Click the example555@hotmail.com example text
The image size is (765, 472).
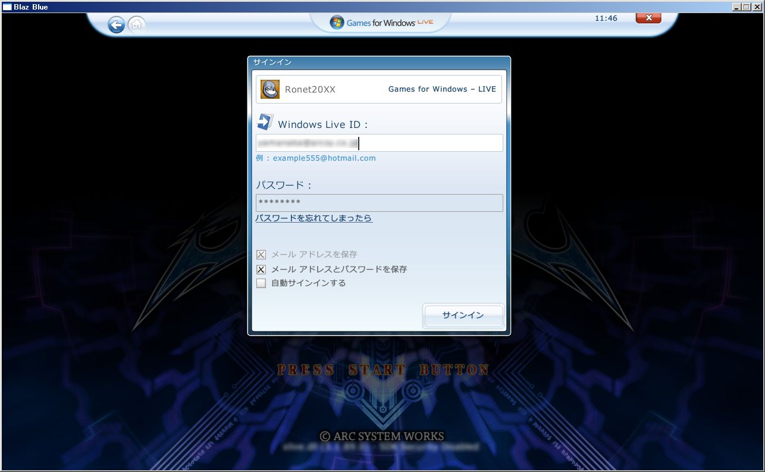point(324,158)
